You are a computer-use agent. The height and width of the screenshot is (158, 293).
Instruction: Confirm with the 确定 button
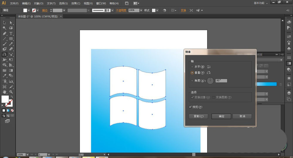[x=221, y=116]
